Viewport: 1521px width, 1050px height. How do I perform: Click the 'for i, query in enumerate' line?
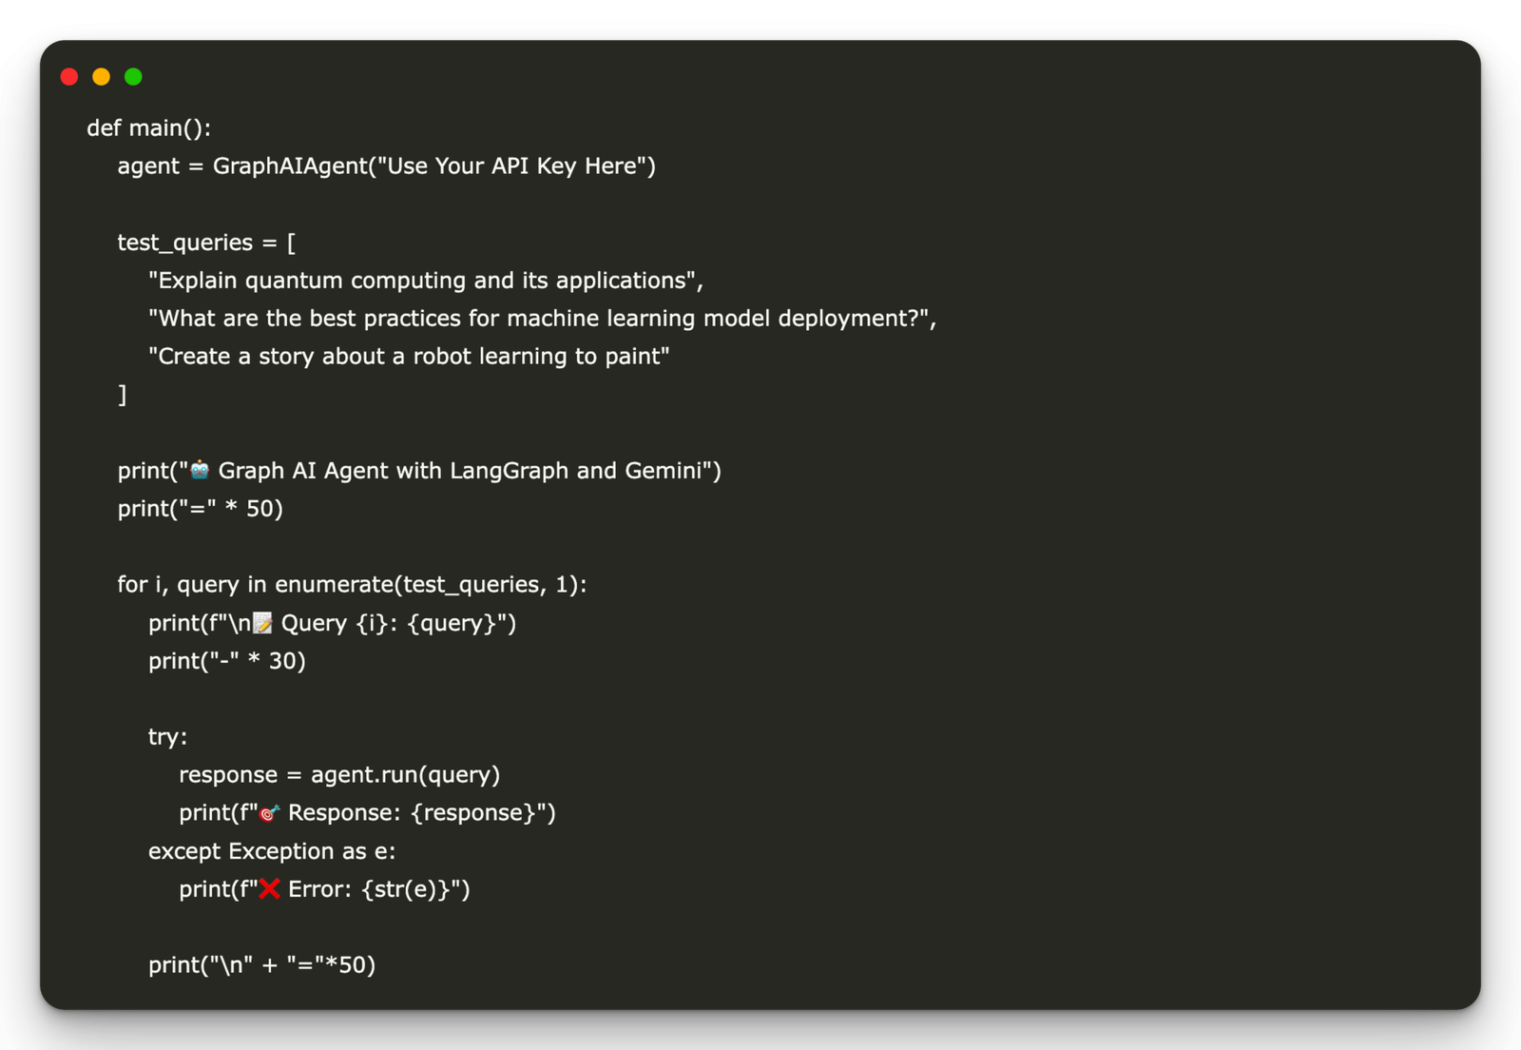coord(352,585)
